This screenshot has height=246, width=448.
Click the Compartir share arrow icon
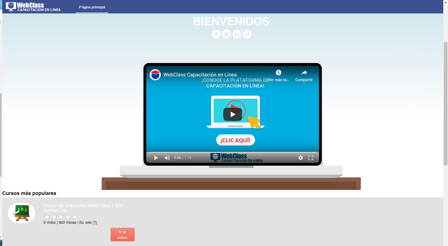coord(304,73)
